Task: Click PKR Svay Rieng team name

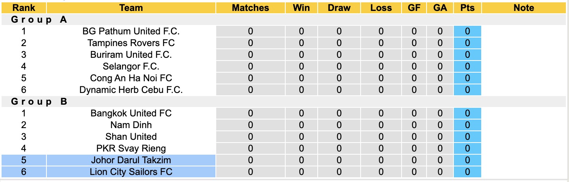Action: 131,148
